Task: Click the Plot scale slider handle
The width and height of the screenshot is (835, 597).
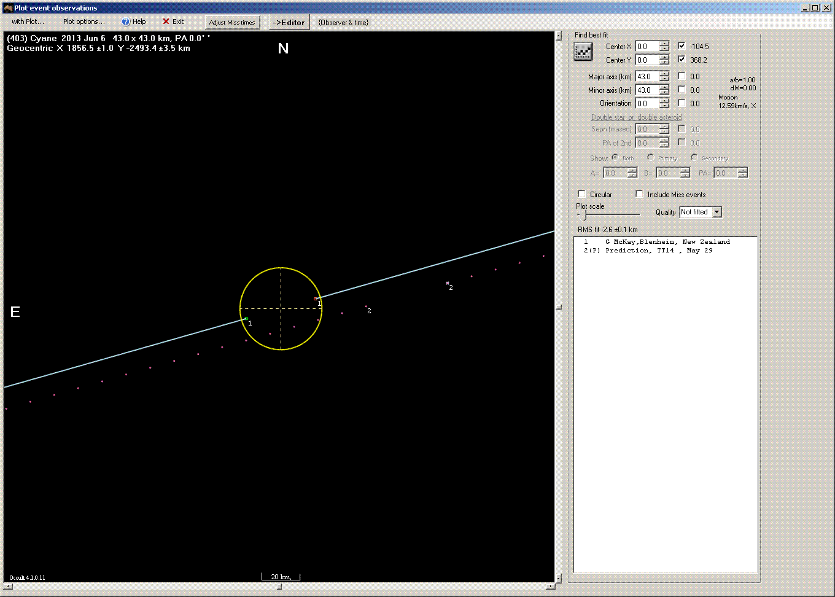Action: pos(583,215)
